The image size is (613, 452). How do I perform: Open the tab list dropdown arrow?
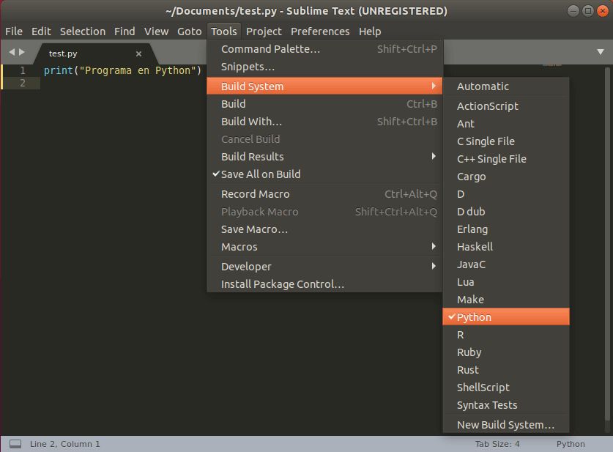[x=601, y=51]
